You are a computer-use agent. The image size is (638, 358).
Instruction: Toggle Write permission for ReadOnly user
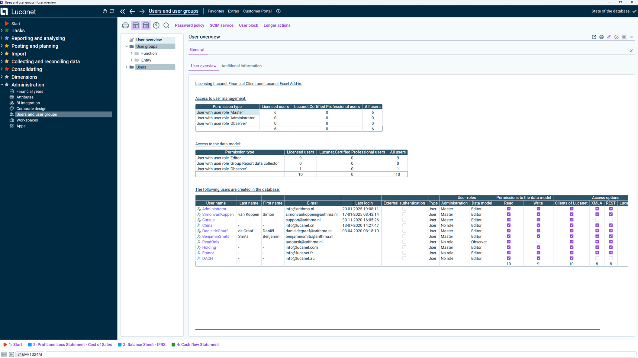tap(538, 242)
